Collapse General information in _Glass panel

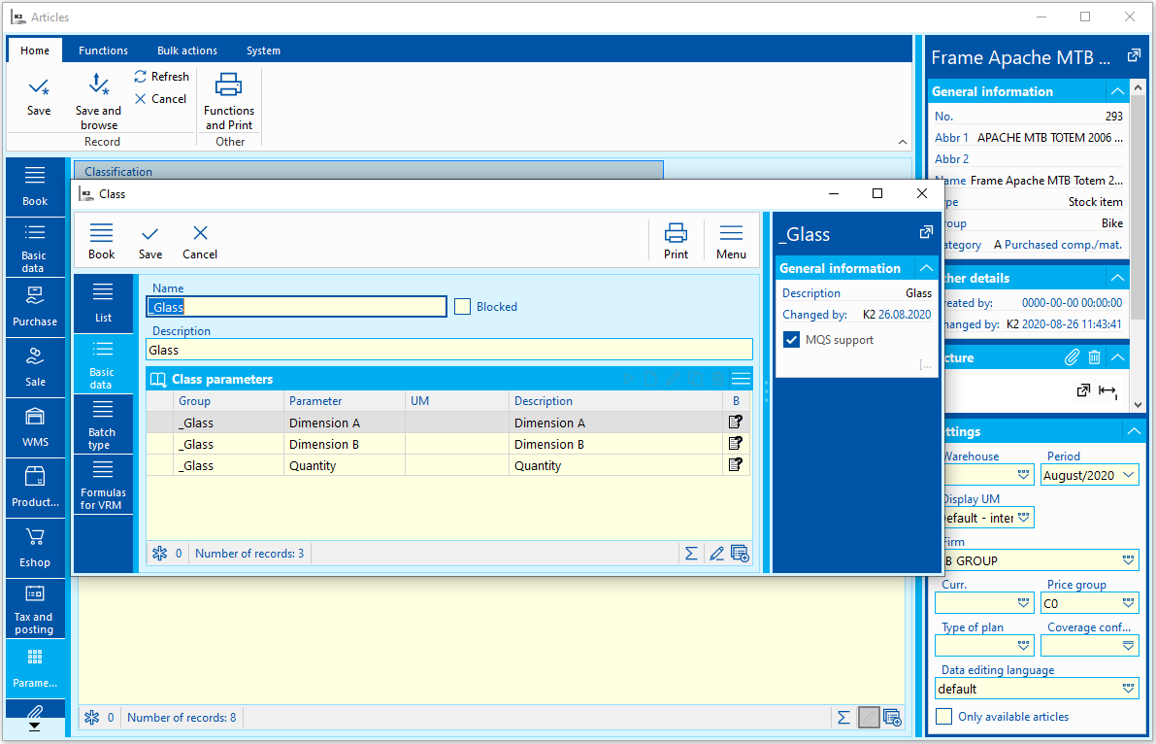(926, 268)
